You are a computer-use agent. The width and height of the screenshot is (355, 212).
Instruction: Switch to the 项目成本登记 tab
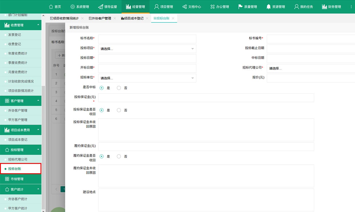[132, 18]
